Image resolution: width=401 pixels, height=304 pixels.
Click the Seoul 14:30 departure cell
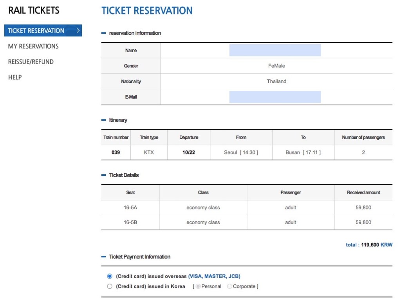pyautogui.click(x=241, y=152)
